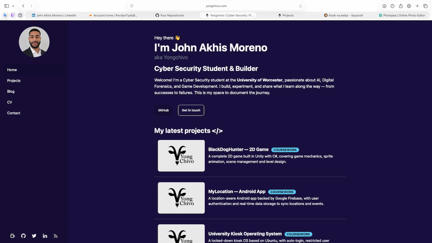Click the reader view icon in address bar
Viewport: 432px width, 243px height.
132,6
